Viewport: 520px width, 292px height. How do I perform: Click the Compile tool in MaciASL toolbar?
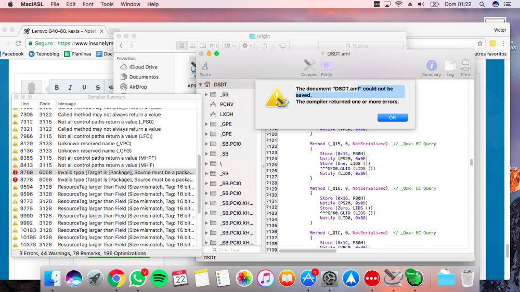click(x=309, y=68)
